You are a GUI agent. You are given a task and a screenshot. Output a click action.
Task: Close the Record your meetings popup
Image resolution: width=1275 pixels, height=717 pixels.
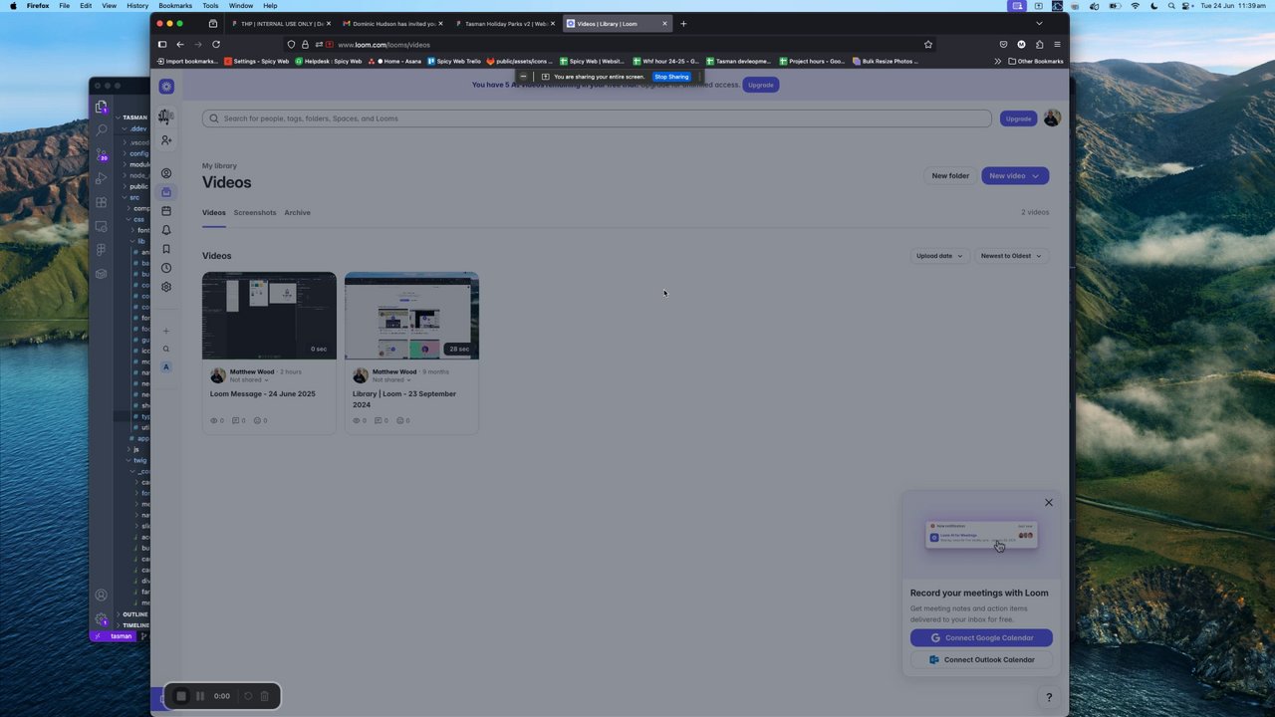tap(1049, 503)
